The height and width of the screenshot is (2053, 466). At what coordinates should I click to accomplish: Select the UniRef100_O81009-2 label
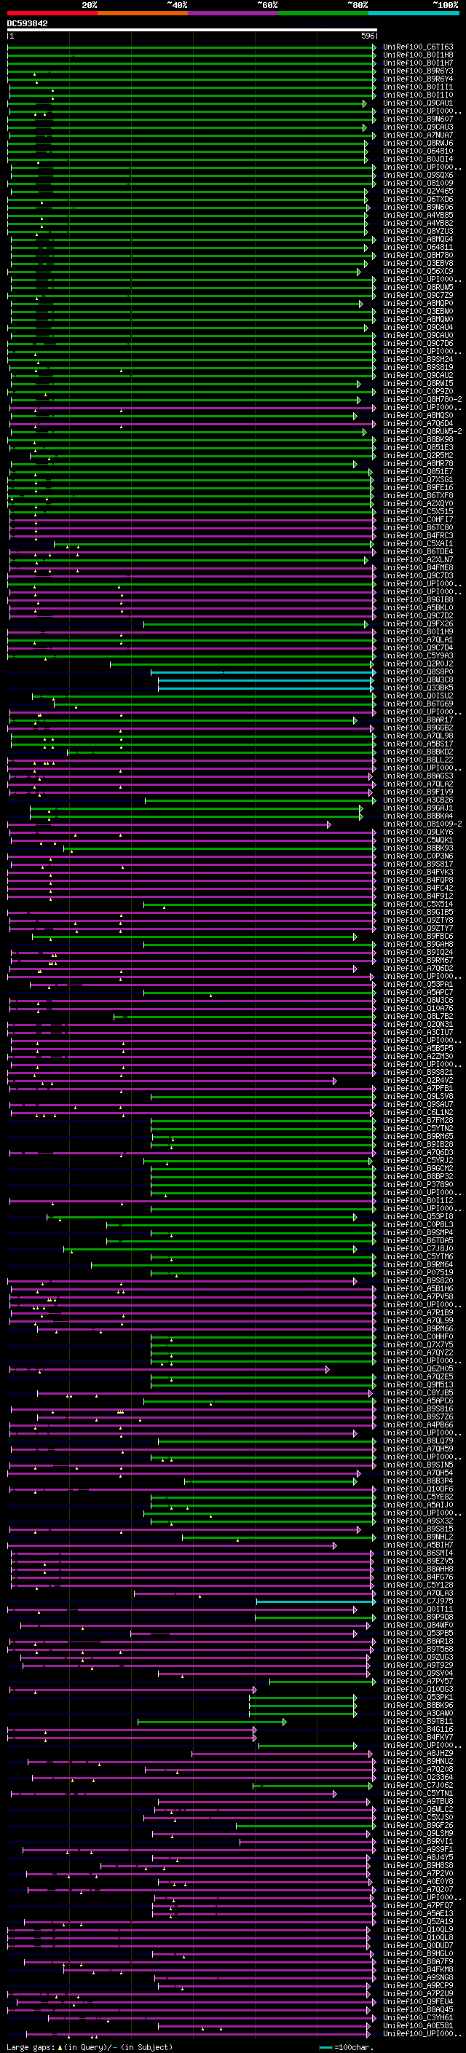click(422, 824)
